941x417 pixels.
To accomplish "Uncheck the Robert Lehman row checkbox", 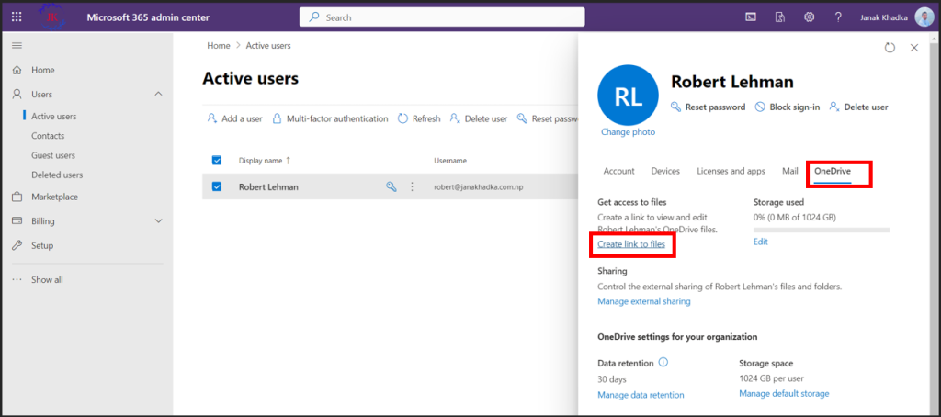I will [217, 186].
